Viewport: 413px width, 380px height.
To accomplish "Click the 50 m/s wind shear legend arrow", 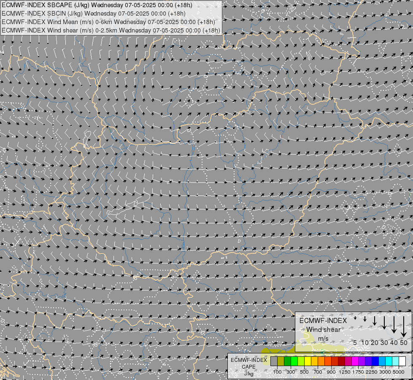I will (404, 327).
